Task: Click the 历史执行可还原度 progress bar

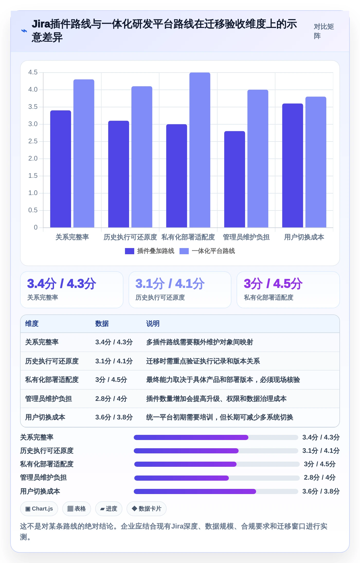Action: [216, 451]
